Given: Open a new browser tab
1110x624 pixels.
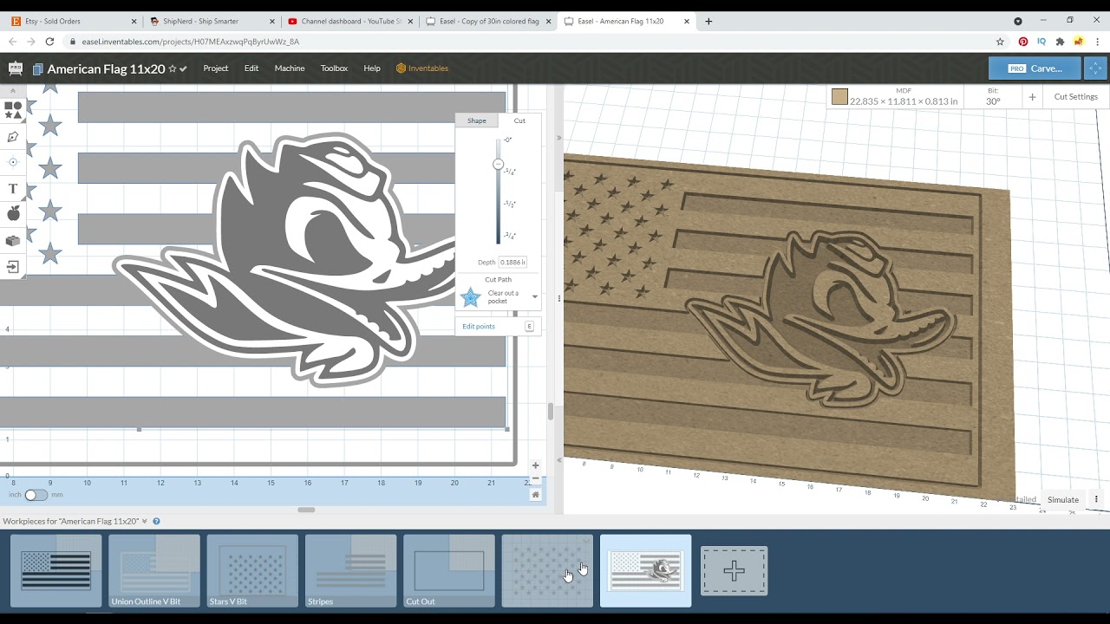Looking at the screenshot, I should [708, 21].
